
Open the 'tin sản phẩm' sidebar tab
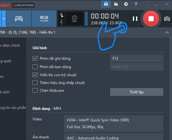click(13, 108)
